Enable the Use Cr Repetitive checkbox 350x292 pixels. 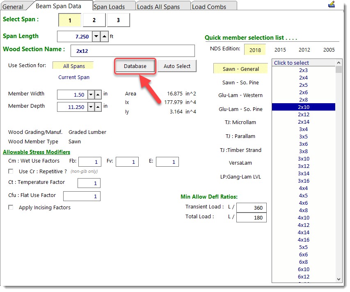coord(11,171)
